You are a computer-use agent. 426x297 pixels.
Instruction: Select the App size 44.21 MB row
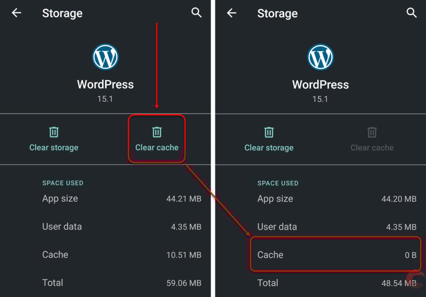[122, 199]
